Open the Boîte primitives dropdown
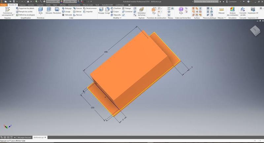The width and height of the screenshot is (264, 143). [x=41, y=15]
